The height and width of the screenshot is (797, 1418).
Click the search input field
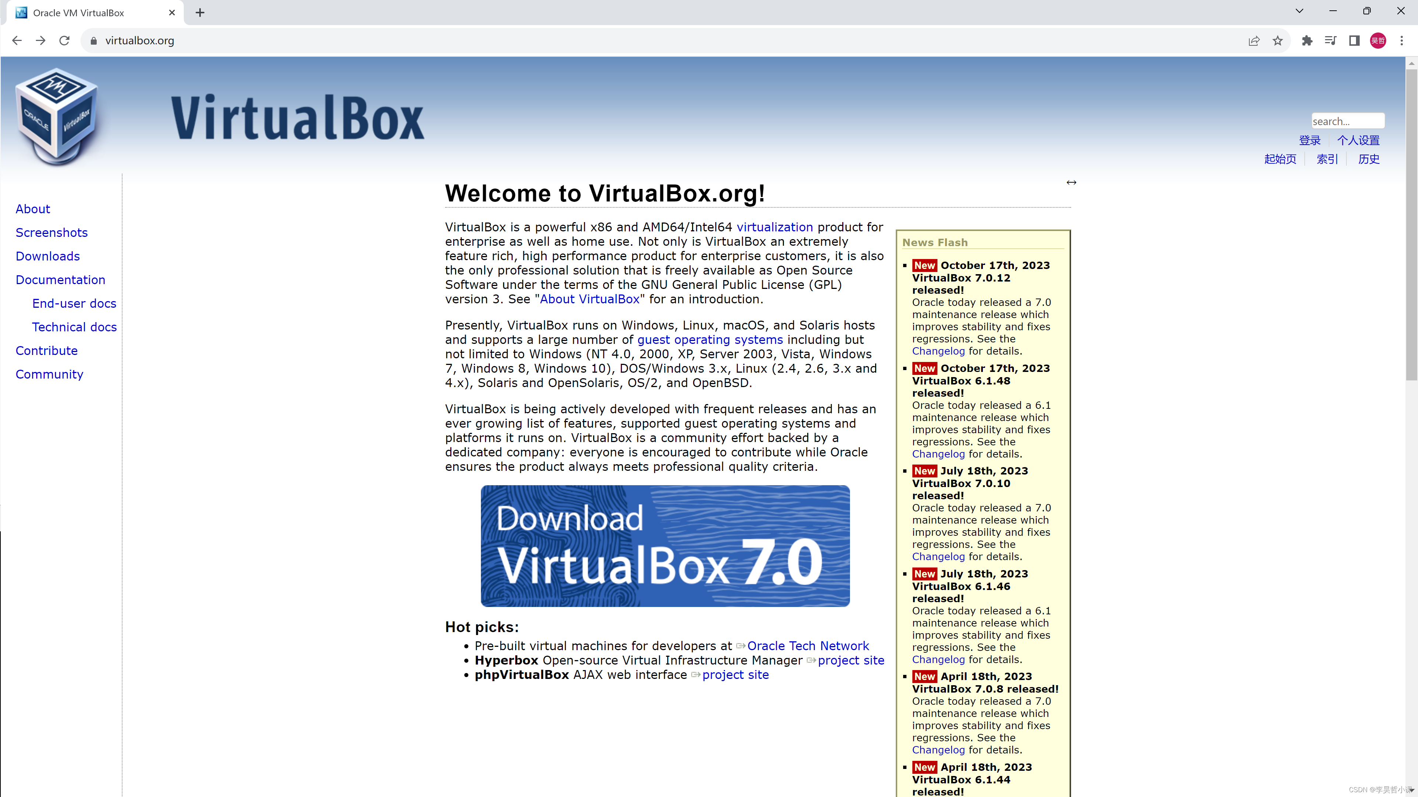pyautogui.click(x=1347, y=121)
